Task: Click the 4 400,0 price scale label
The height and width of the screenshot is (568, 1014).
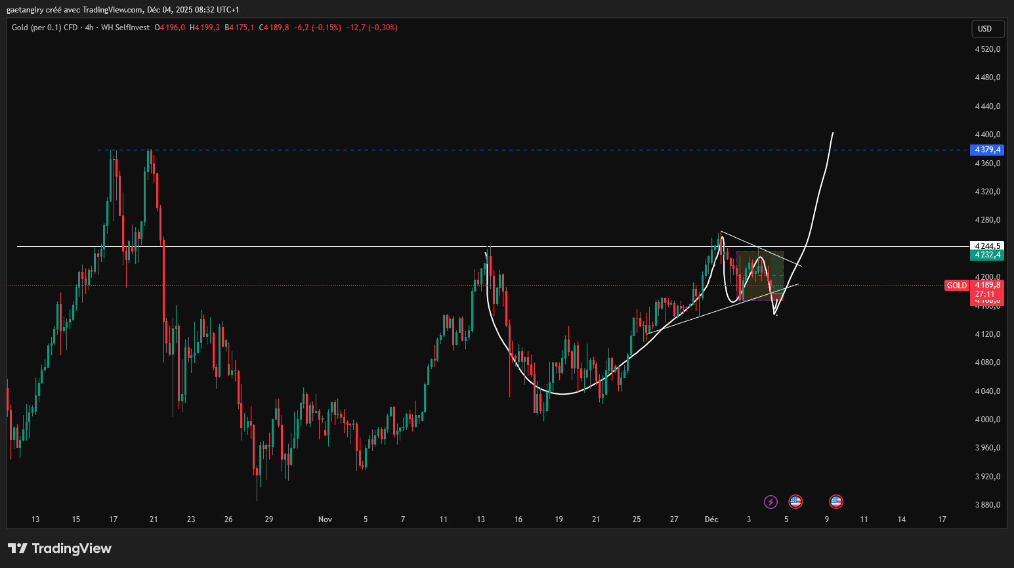Action: point(988,135)
